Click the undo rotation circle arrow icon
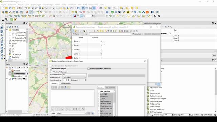This screenshot has width=217, height=122. 155,16
